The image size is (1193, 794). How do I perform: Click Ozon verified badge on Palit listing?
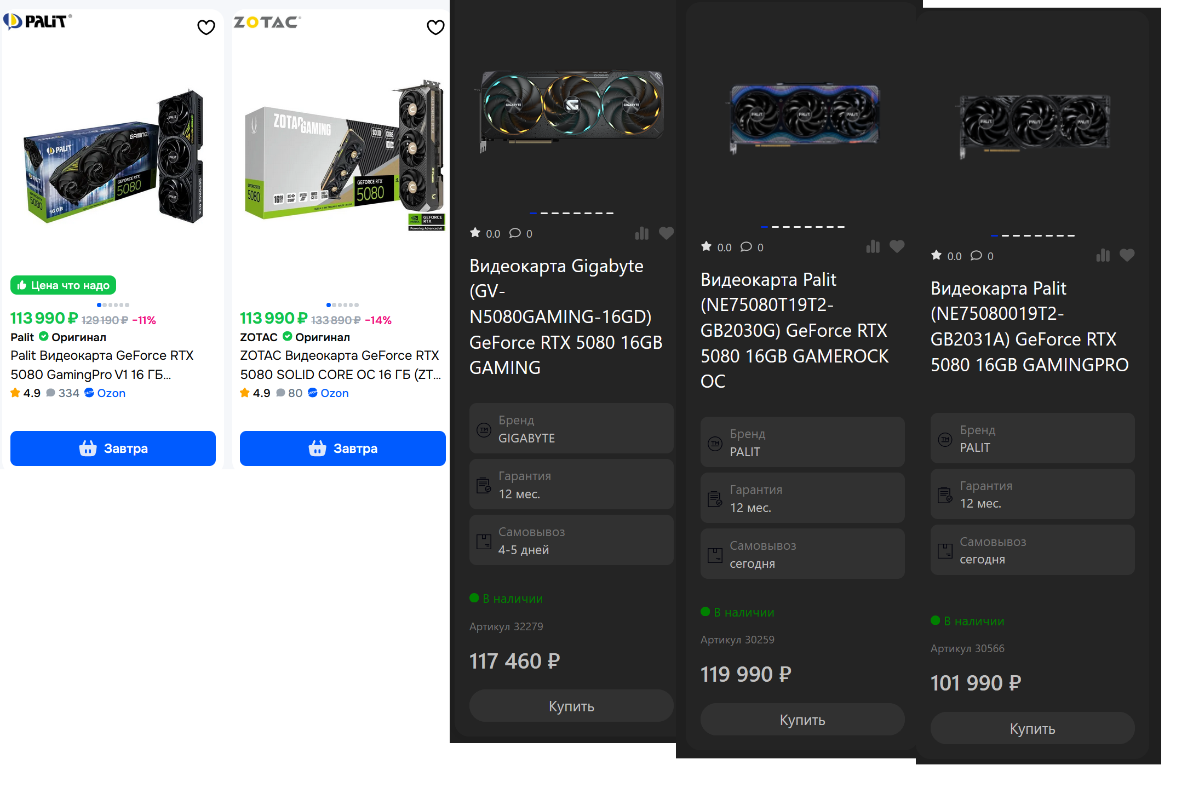[89, 393]
